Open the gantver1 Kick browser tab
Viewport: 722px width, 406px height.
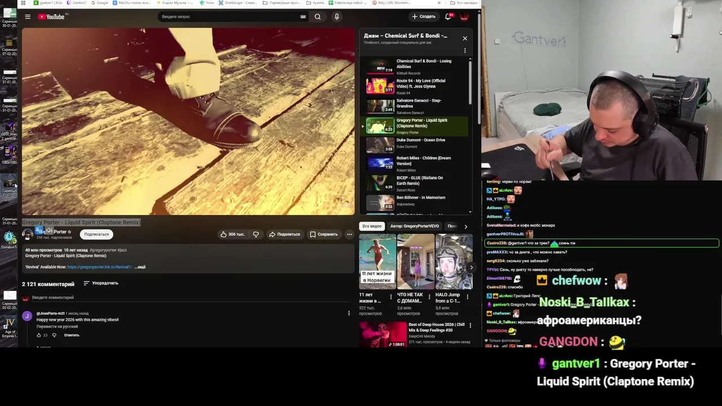pyautogui.click(x=48, y=3)
